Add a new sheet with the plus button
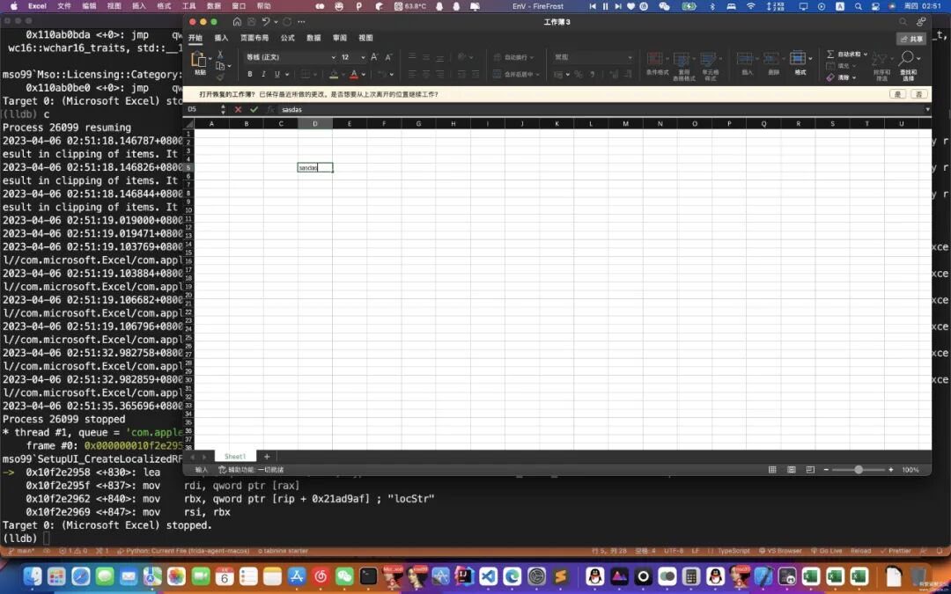951x594 pixels. 267,457
